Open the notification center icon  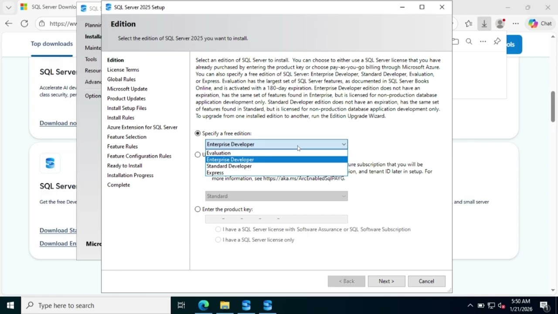pos(544,305)
